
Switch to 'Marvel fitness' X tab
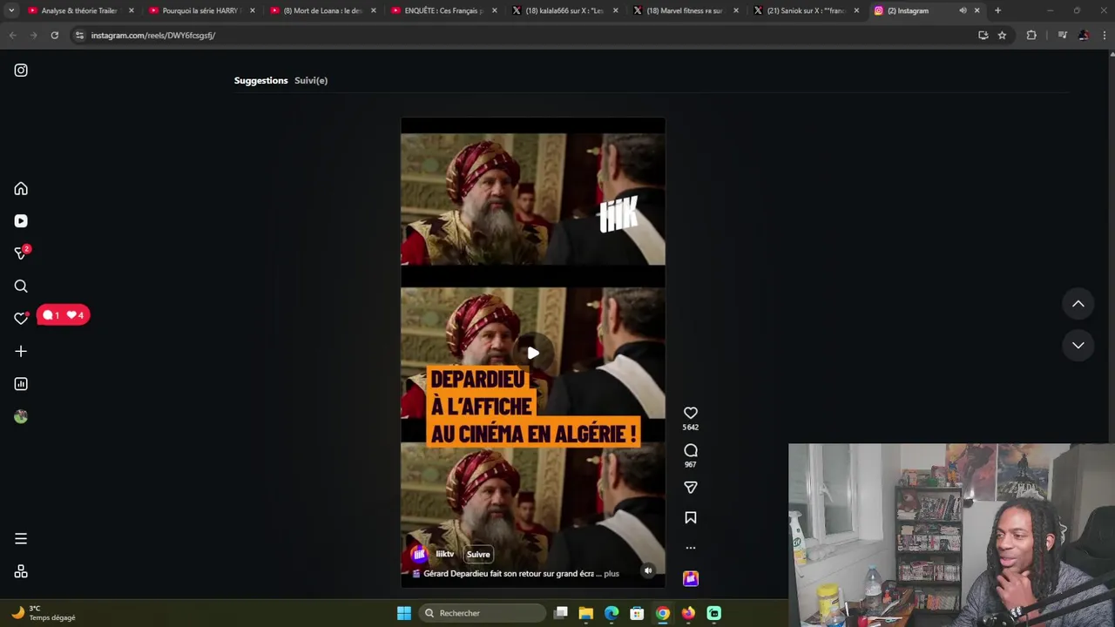pyautogui.click(x=686, y=10)
